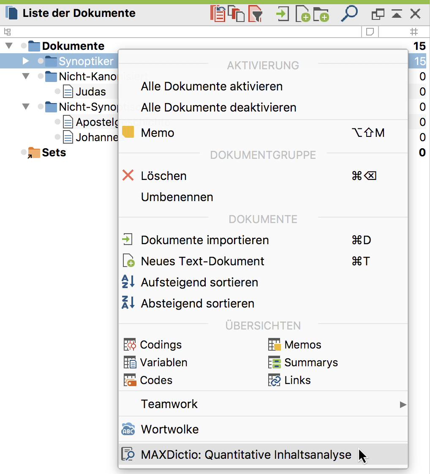Collapse the panel with the up-arrow icon
The width and height of the screenshot is (430, 474).
(397, 14)
